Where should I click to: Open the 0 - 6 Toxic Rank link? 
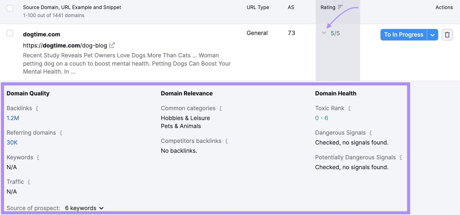coord(321,118)
